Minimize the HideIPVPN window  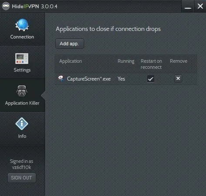pos(188,7)
